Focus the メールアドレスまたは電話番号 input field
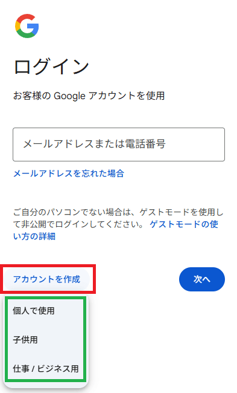Viewport: 237px width, 393px height. pos(119,145)
